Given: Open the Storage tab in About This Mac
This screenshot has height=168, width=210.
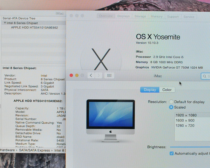Looking at the screenshot, I should pyautogui.click(x=140, y=16).
